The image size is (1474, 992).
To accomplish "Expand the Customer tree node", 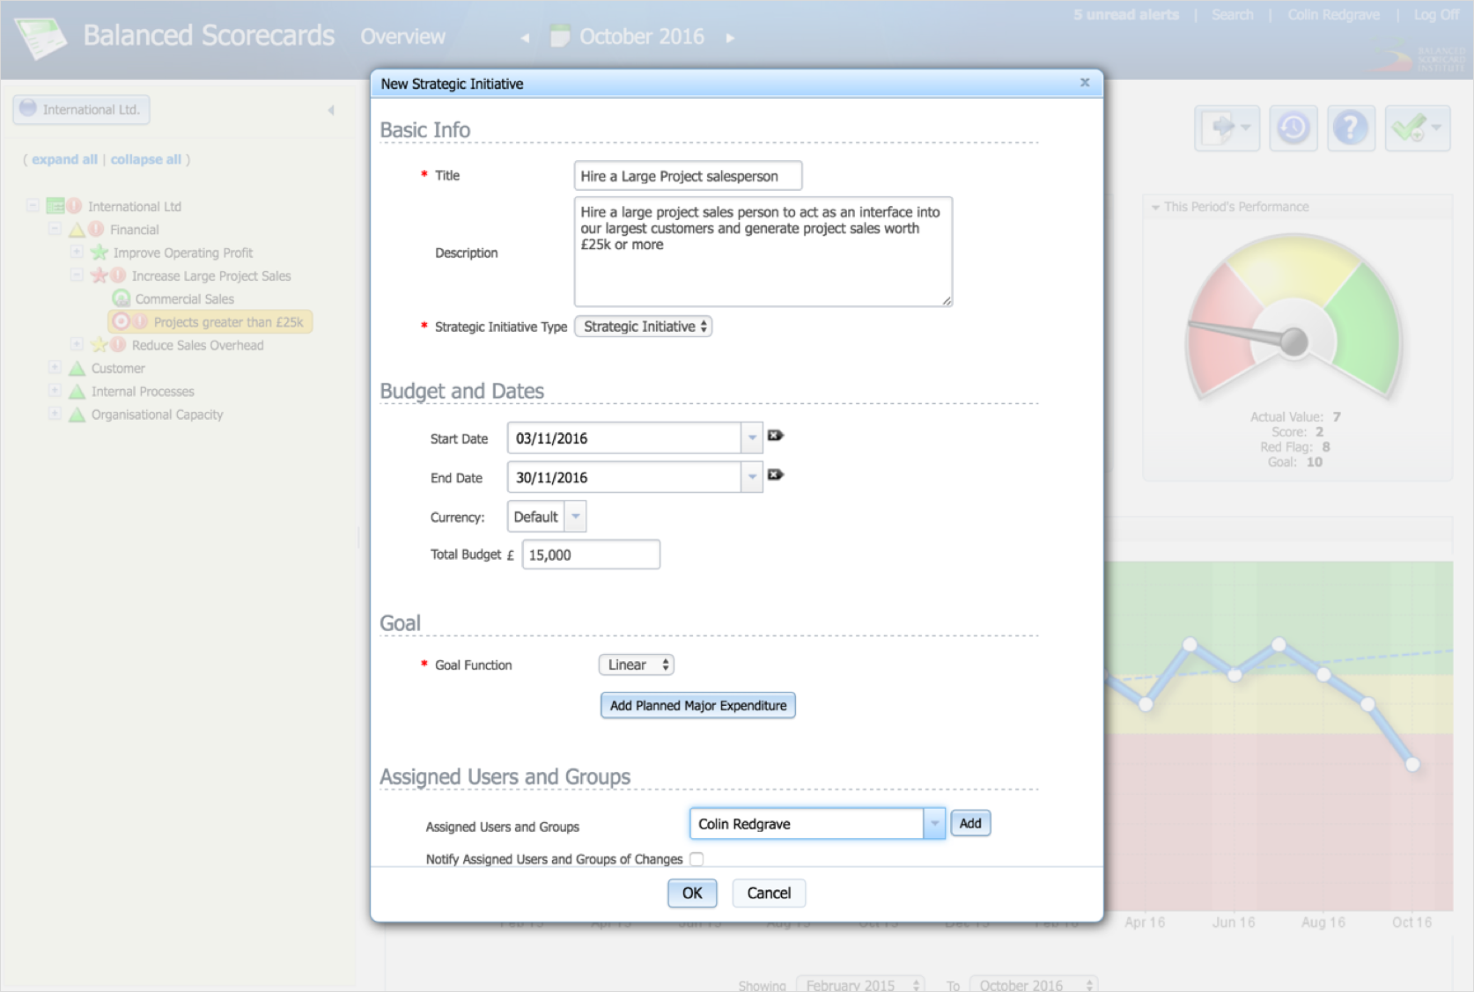I will pos(55,367).
